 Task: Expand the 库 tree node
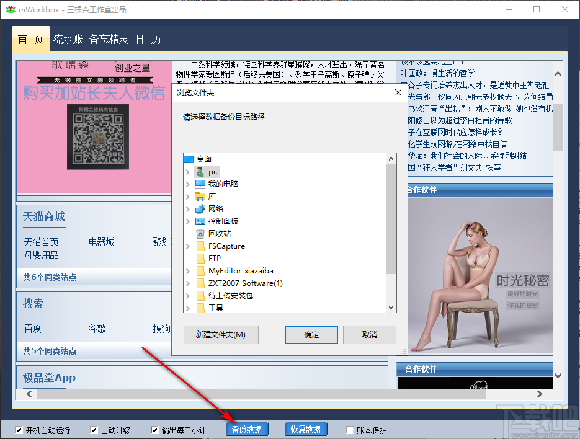point(188,197)
